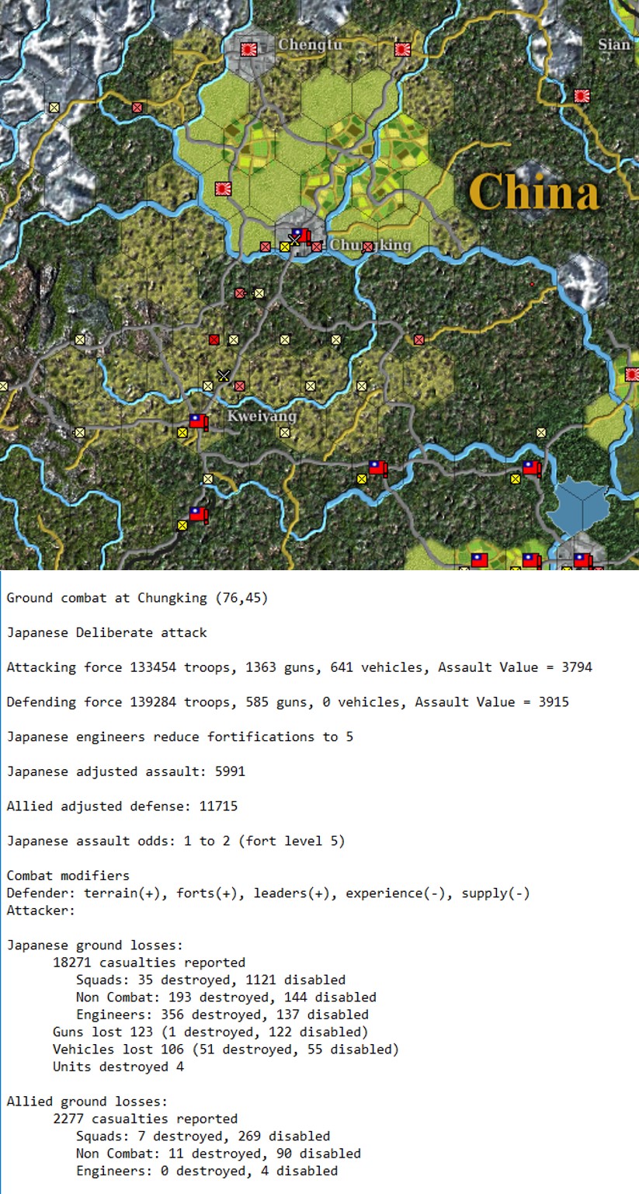Click the 'Defender: terrain(+), forts(+)' modifiers line

(268, 893)
